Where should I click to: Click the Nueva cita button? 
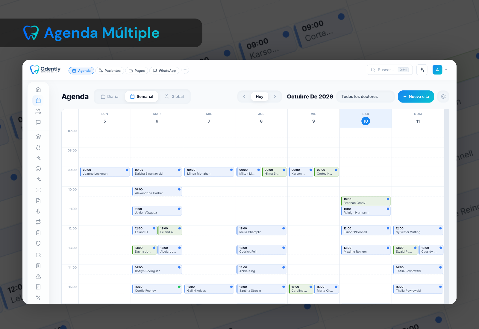pyautogui.click(x=416, y=97)
